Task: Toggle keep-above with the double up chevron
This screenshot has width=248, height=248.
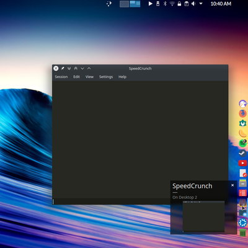Action: (x=76, y=68)
